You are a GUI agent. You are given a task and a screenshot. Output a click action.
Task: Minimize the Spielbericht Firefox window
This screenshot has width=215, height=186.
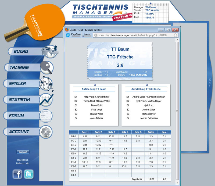coord(161,30)
